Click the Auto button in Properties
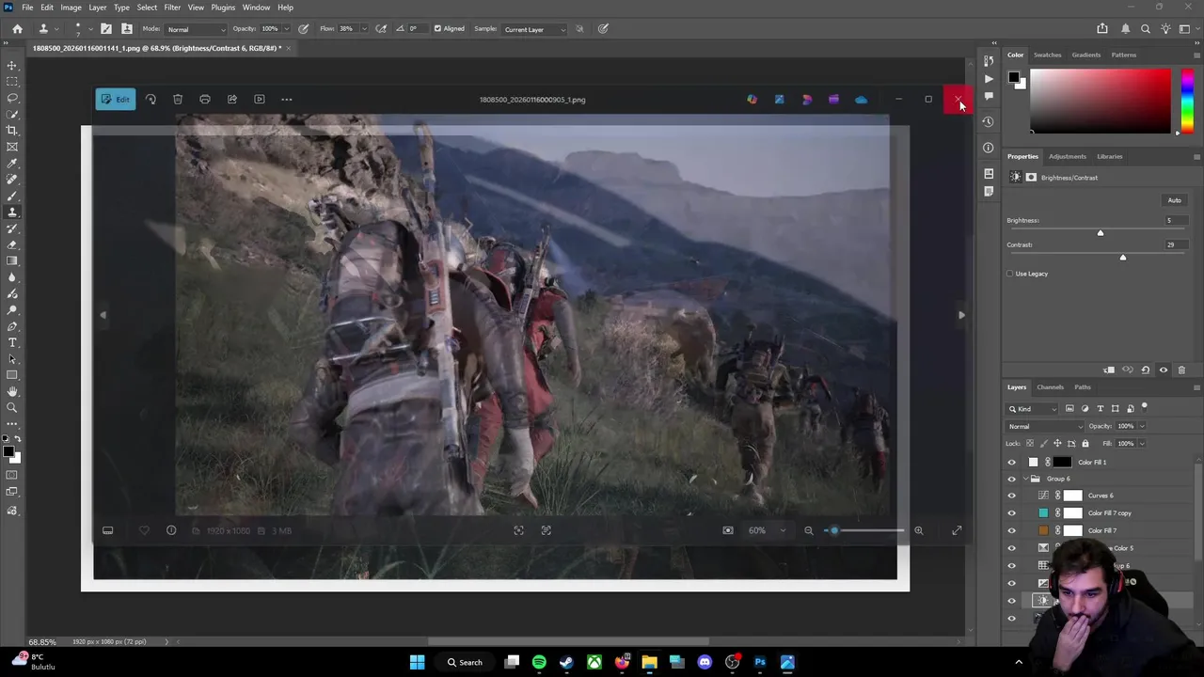Image resolution: width=1204 pixels, height=677 pixels. (x=1174, y=200)
